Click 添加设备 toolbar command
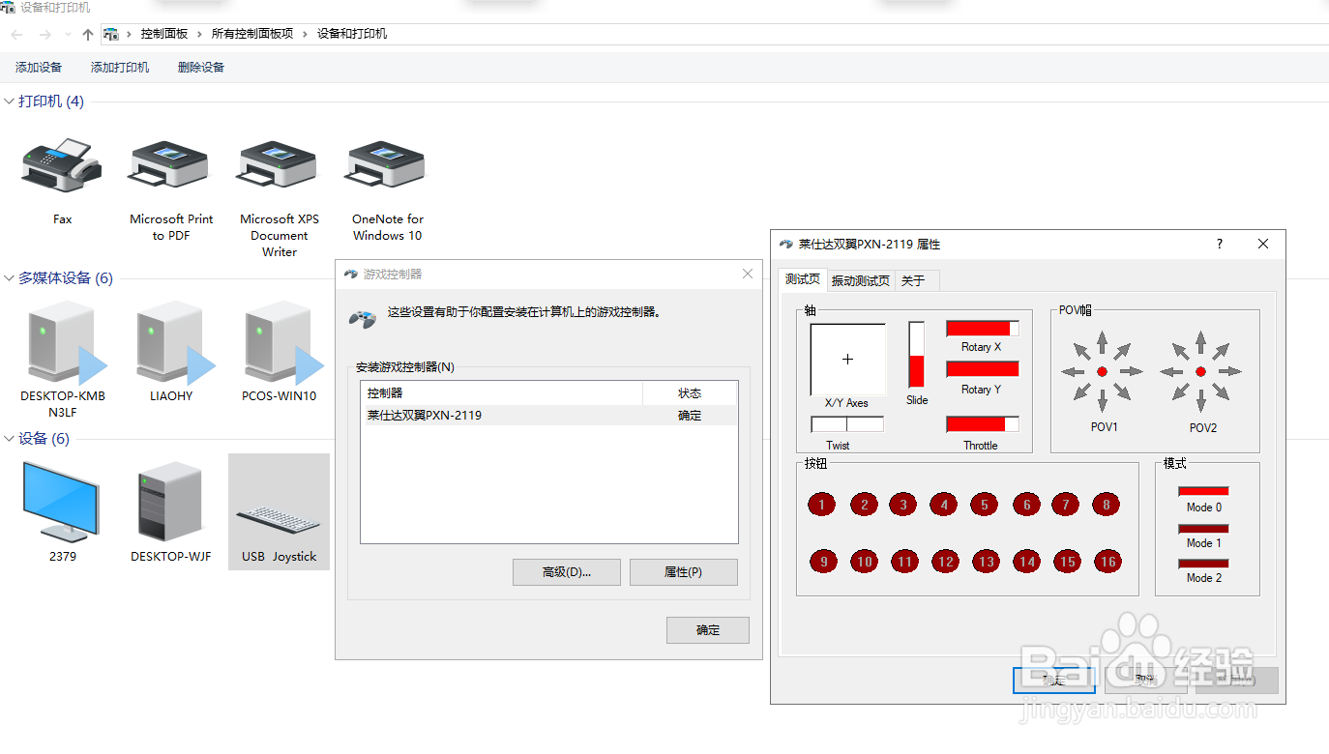 [x=39, y=67]
